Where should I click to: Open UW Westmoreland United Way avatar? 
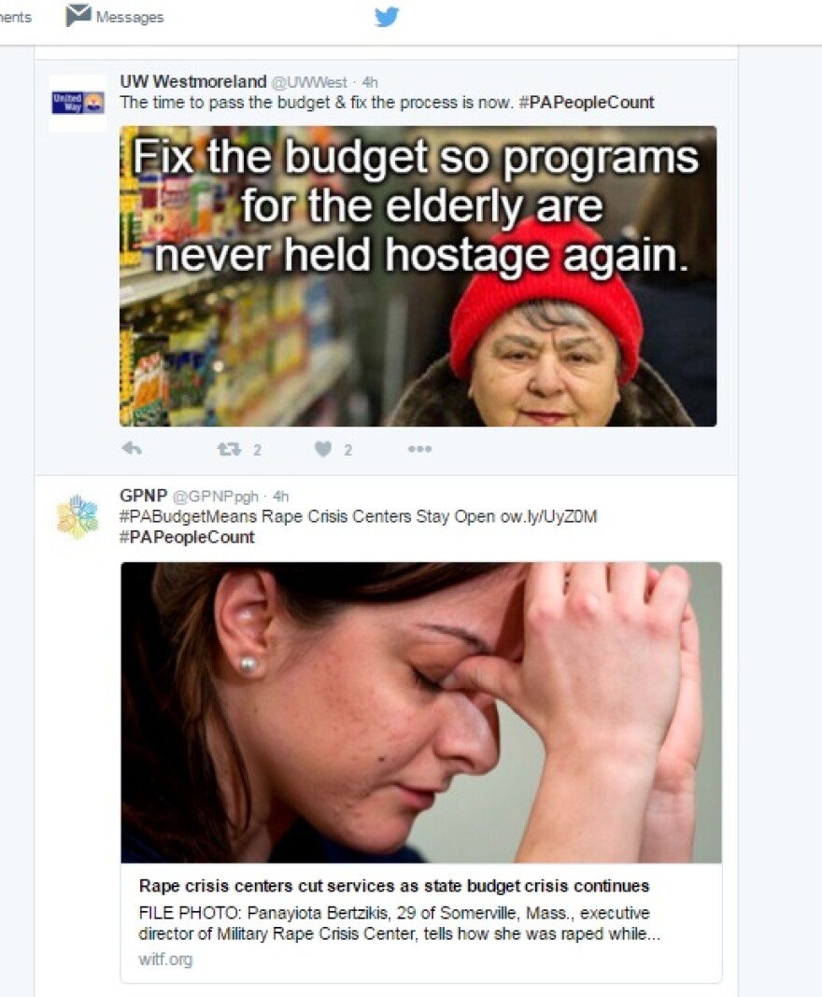pyautogui.click(x=78, y=103)
